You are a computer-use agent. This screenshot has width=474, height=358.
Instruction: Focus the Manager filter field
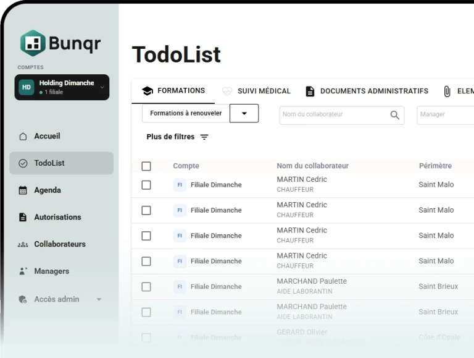[446, 115]
